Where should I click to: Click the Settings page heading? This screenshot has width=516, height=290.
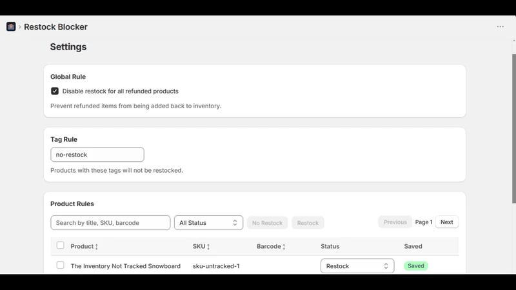tap(68, 46)
